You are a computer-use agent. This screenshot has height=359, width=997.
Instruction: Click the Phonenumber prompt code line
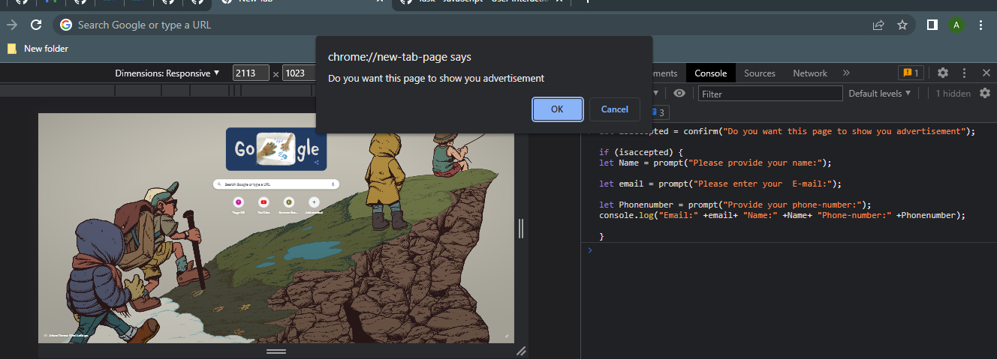pos(734,205)
